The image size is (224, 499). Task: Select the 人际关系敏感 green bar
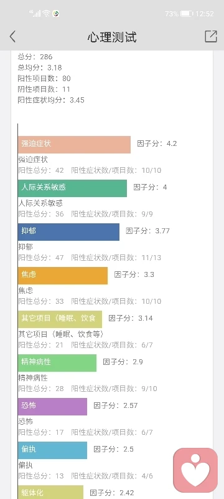tap(72, 188)
